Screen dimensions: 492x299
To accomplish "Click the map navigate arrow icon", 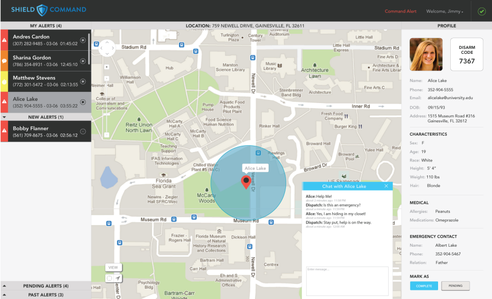I will click(x=118, y=278).
